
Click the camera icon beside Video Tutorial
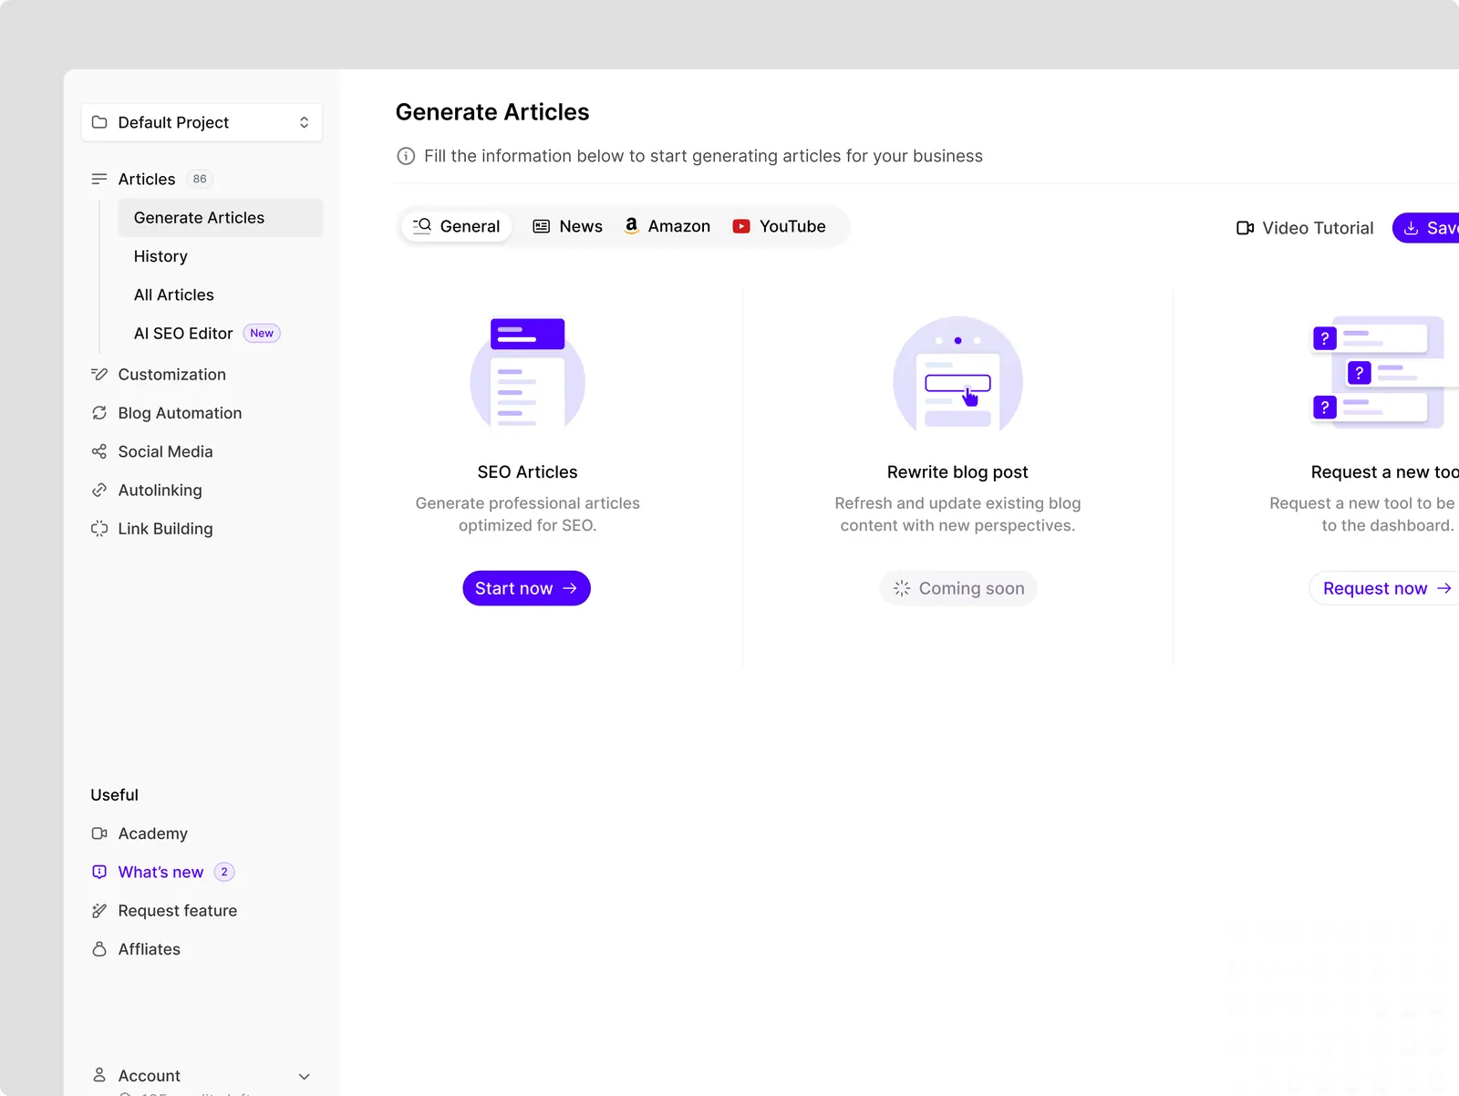[x=1245, y=228]
